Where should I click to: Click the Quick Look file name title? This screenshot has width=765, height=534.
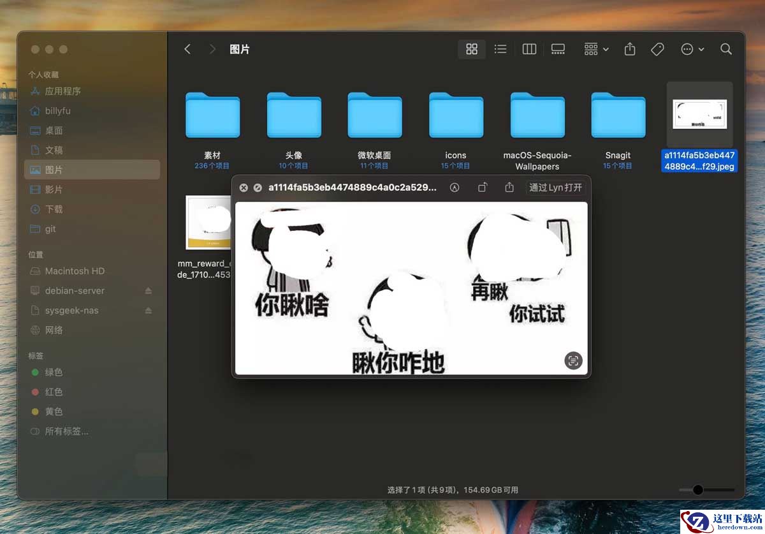(353, 188)
